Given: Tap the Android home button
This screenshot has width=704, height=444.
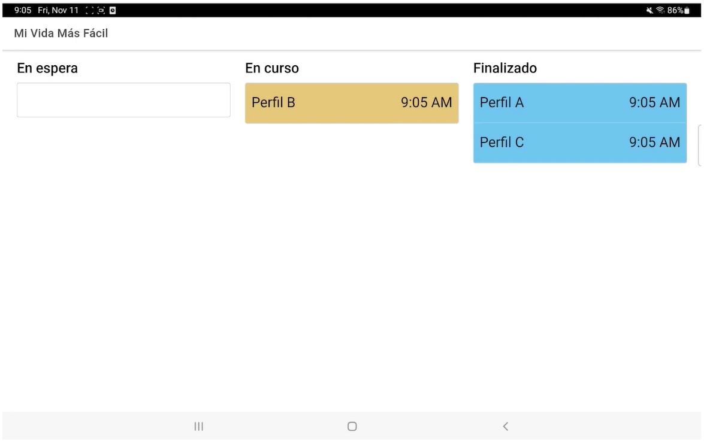Looking at the screenshot, I should click(352, 426).
